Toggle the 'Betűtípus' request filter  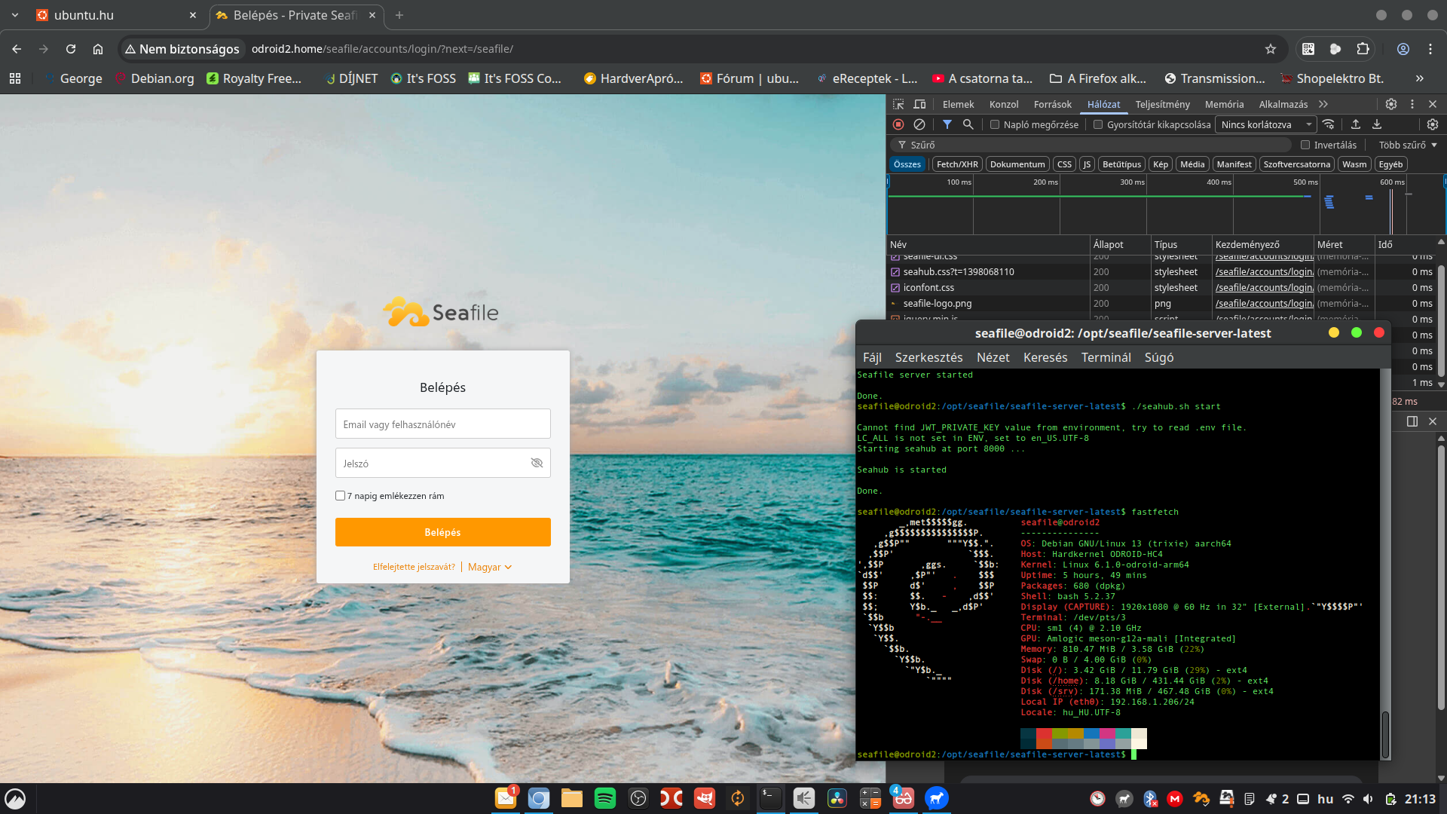1121,164
